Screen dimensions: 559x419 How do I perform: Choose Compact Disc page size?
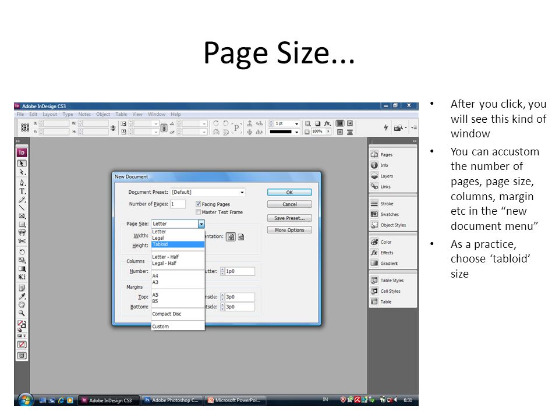tap(178, 314)
